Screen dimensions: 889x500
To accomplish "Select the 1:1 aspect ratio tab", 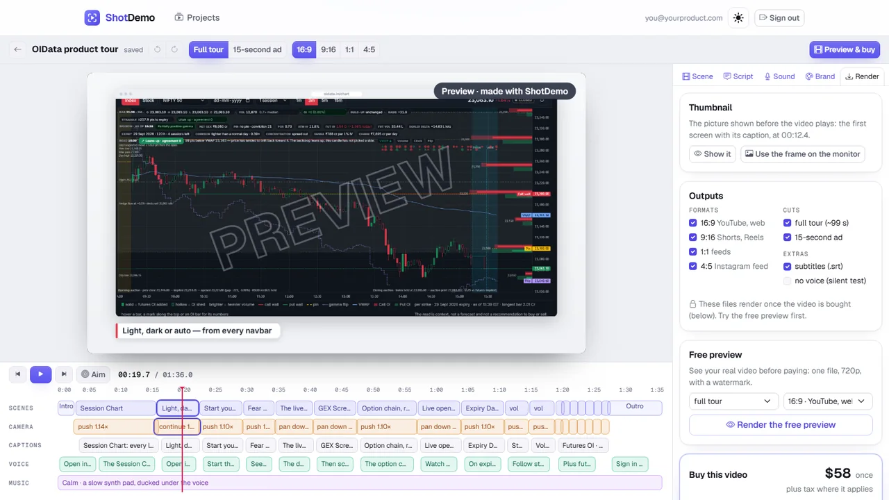I will (349, 50).
